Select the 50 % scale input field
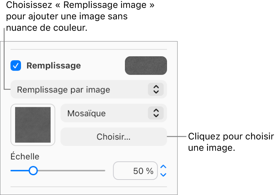 tap(135, 170)
